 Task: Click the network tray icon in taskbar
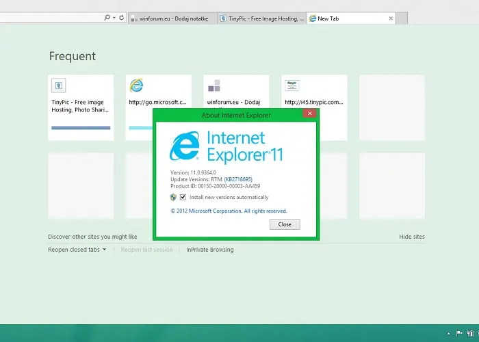click(x=470, y=333)
